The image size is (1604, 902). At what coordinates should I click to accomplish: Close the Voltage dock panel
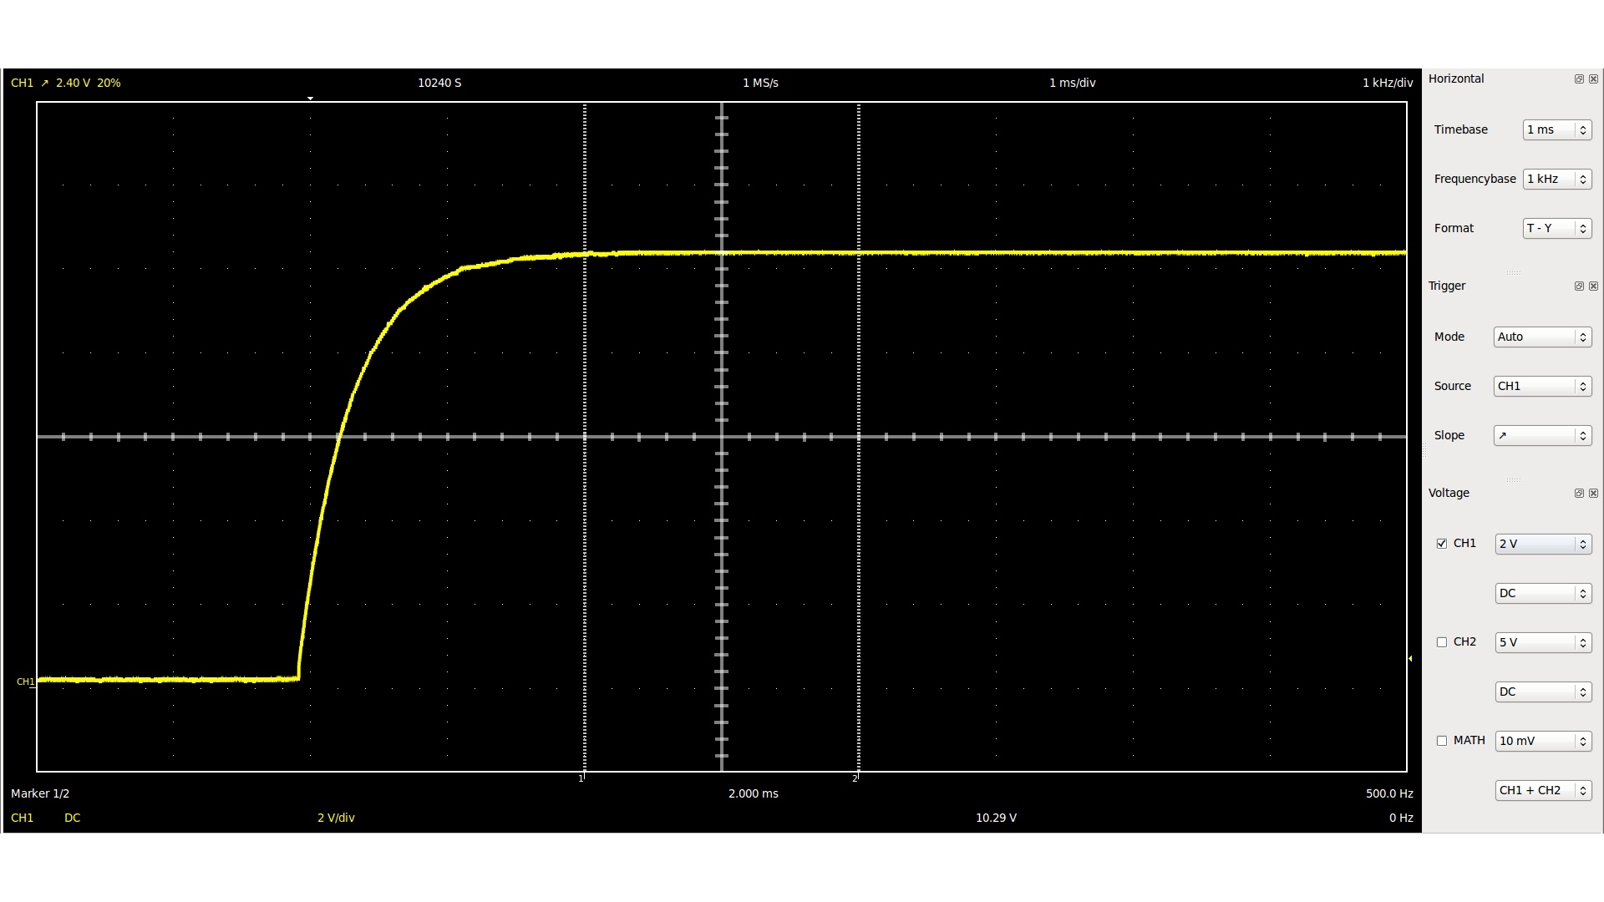click(x=1593, y=494)
